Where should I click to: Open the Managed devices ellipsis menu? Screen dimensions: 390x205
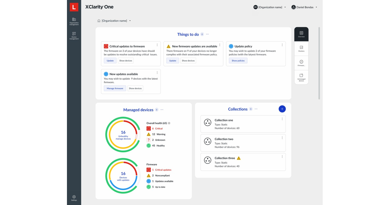pyautogui.click(x=162, y=110)
